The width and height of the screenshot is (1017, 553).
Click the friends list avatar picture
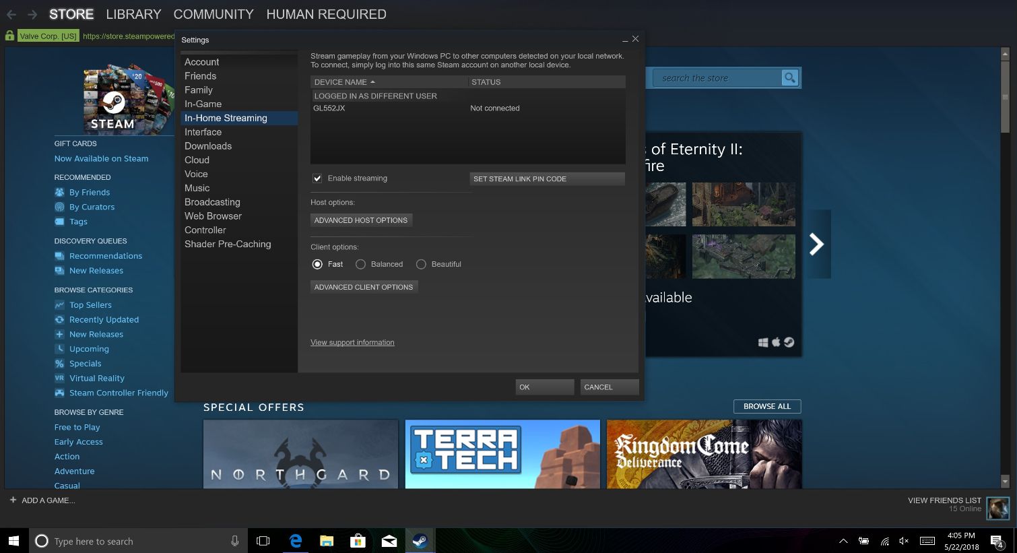pos(997,508)
